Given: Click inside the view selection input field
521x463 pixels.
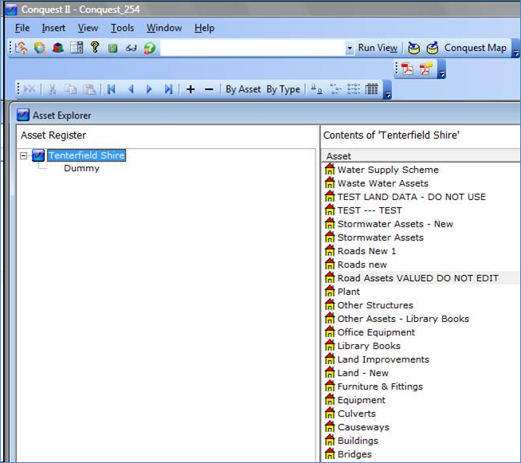Looking at the screenshot, I should tap(253, 48).
